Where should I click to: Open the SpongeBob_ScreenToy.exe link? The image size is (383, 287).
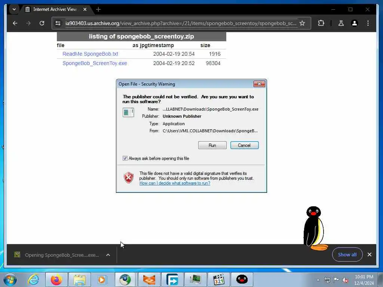point(95,63)
